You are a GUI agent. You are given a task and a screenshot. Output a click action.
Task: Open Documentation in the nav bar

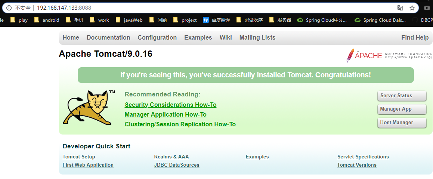click(x=108, y=38)
